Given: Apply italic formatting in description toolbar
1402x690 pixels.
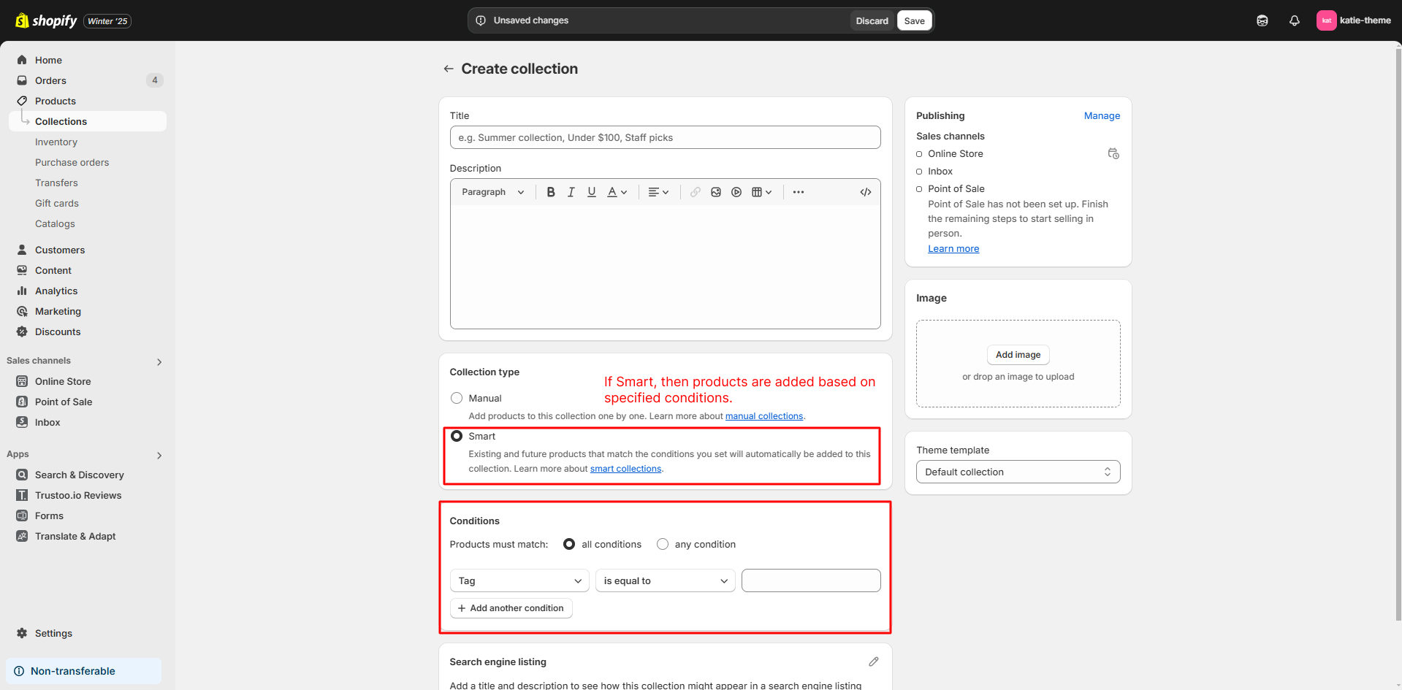Looking at the screenshot, I should coord(571,192).
